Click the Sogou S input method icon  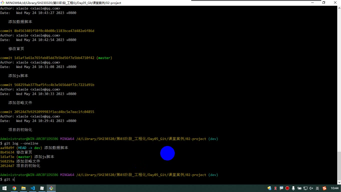point(324,188)
